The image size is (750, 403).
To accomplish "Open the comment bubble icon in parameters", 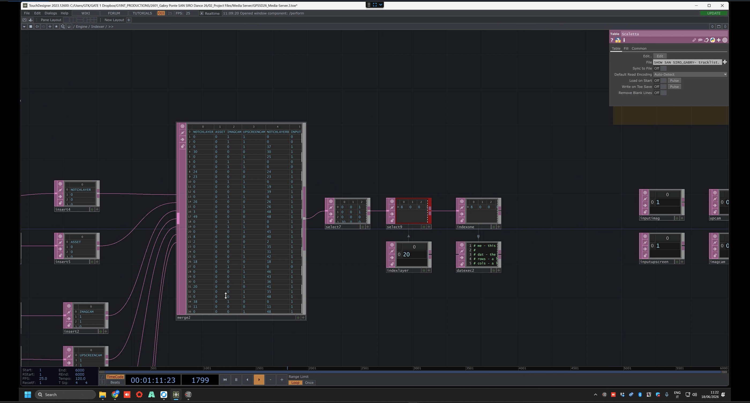I will click(700, 40).
